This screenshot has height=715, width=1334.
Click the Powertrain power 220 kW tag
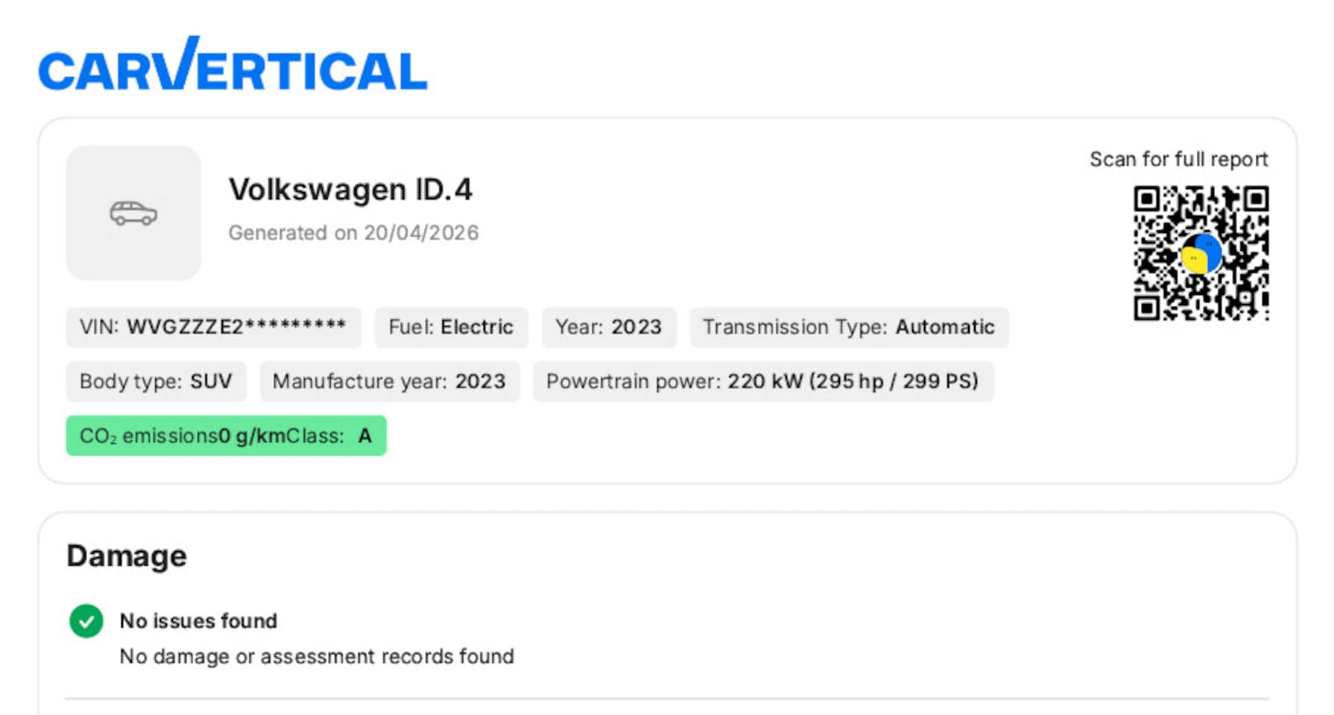pos(762,381)
